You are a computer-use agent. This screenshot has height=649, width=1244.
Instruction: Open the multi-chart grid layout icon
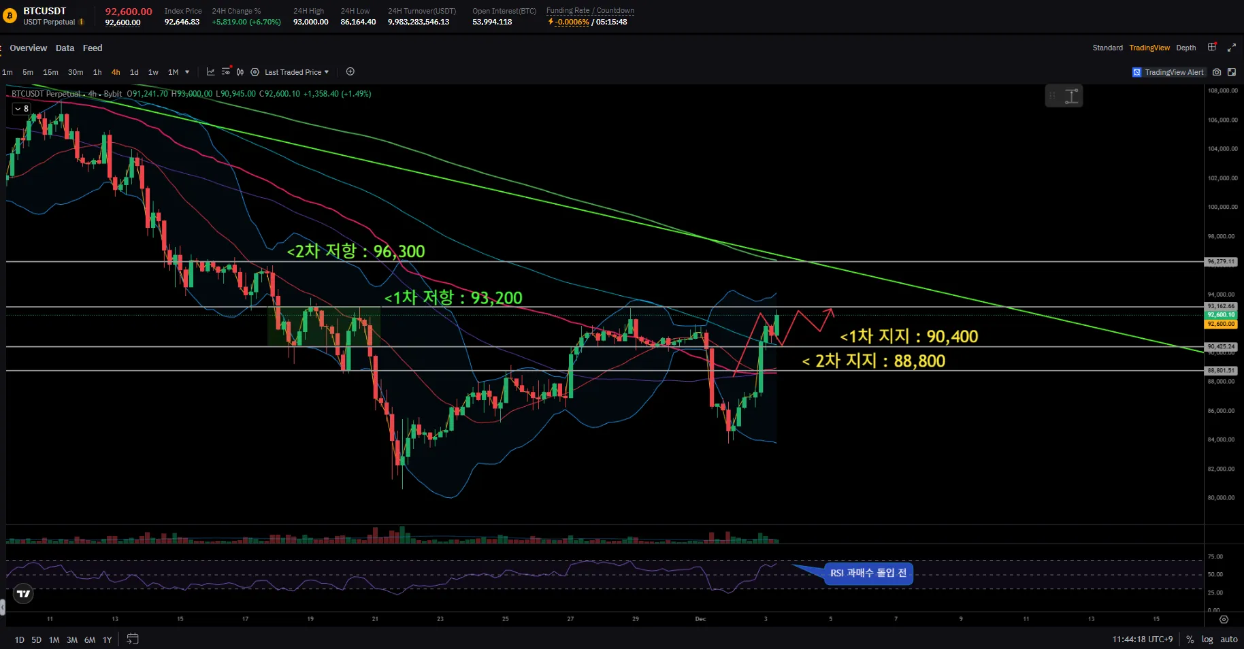point(1212,48)
